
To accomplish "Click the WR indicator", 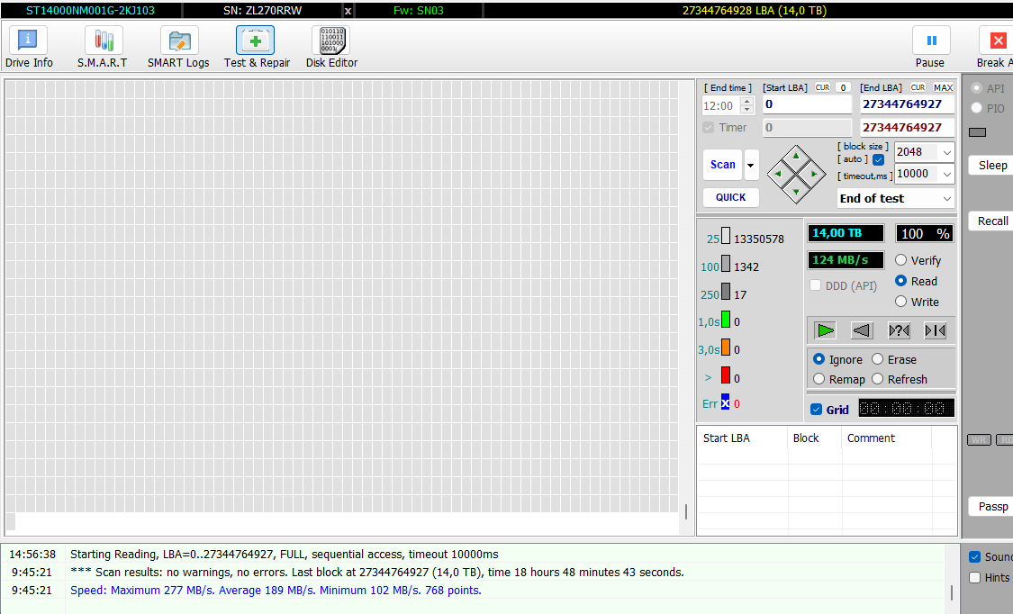I will [x=979, y=439].
